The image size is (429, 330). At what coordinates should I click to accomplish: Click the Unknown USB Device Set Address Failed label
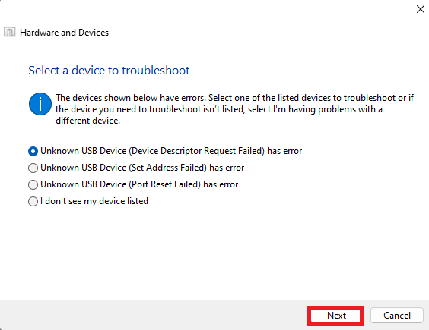[142, 168]
